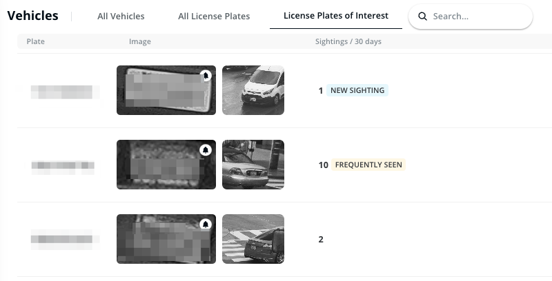
Task: View the crosswalk car thumbnail
Action: pyautogui.click(x=253, y=239)
